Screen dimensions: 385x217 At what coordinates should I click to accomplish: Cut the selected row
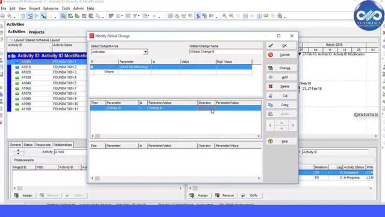point(281,96)
